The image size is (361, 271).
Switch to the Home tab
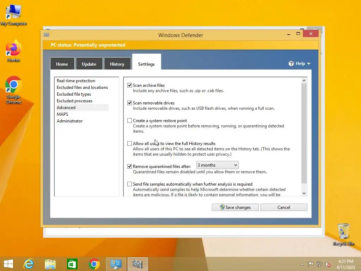click(62, 64)
